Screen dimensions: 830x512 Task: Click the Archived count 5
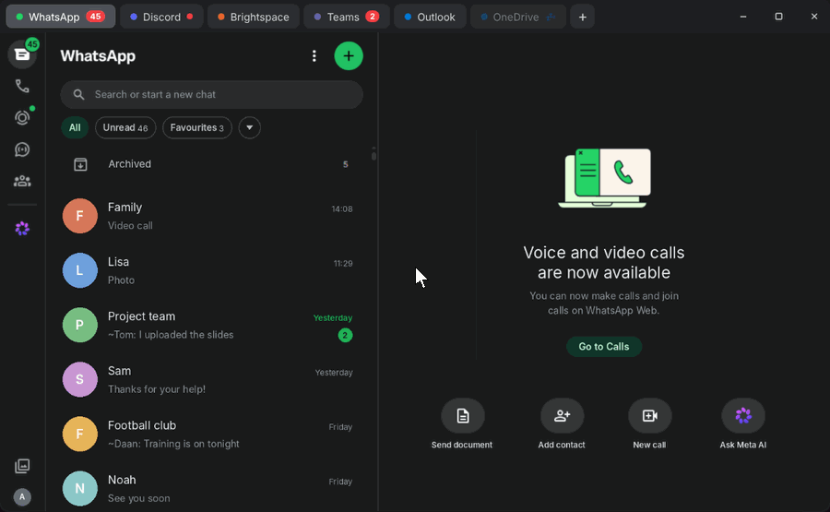[345, 164]
